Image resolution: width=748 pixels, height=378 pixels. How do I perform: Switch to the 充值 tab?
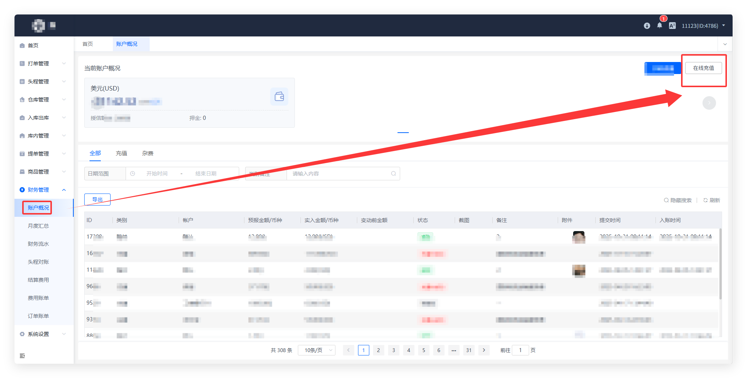(121, 153)
